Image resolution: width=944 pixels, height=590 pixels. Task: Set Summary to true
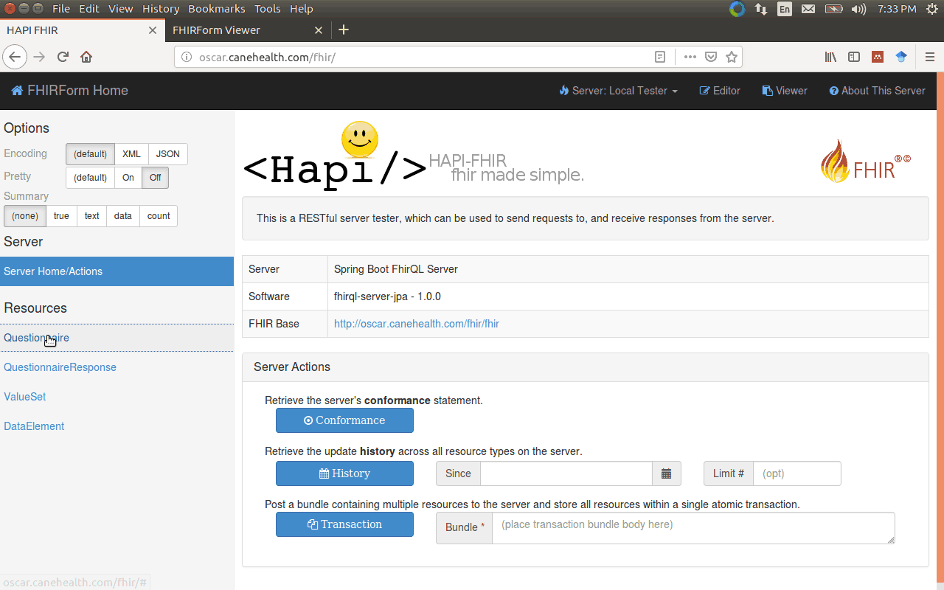pos(61,216)
